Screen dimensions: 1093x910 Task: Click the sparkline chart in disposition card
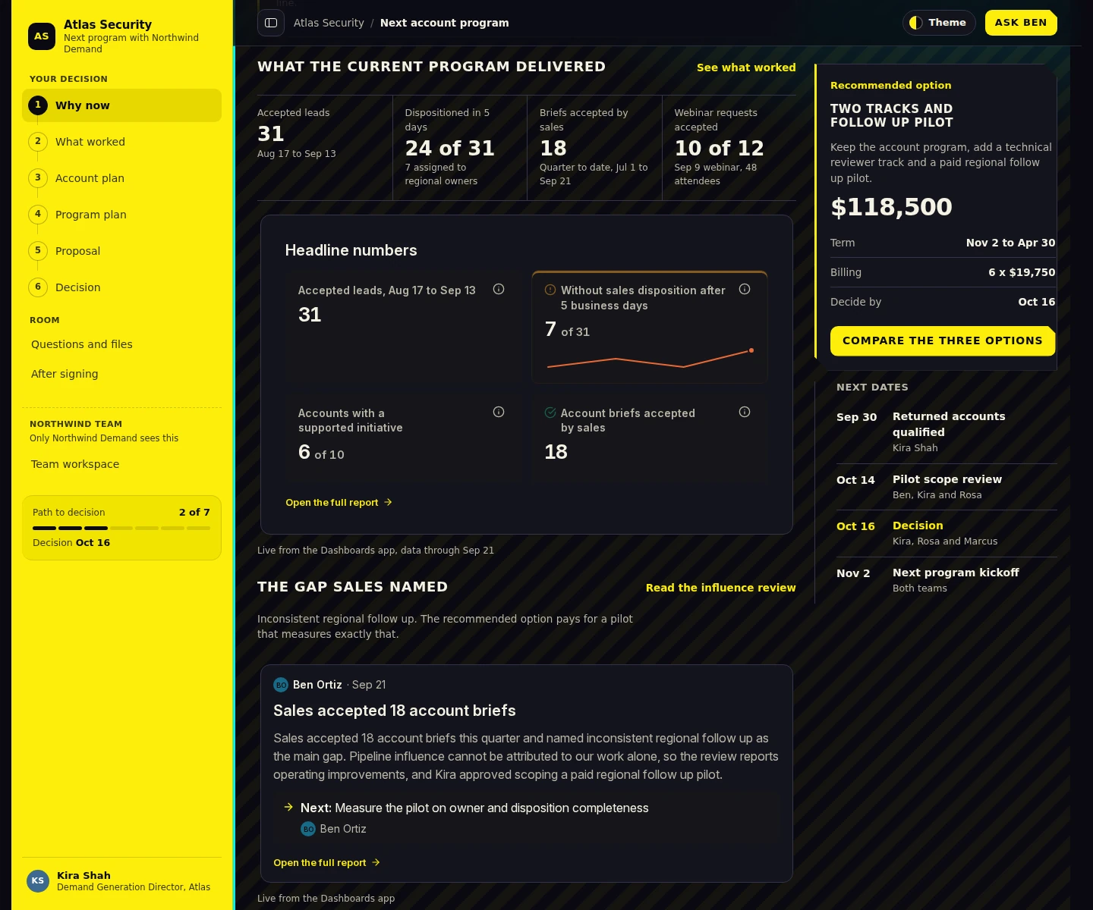pos(650,358)
